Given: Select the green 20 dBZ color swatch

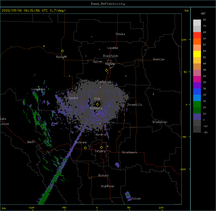Looking at the screenshot, I should [197, 104].
